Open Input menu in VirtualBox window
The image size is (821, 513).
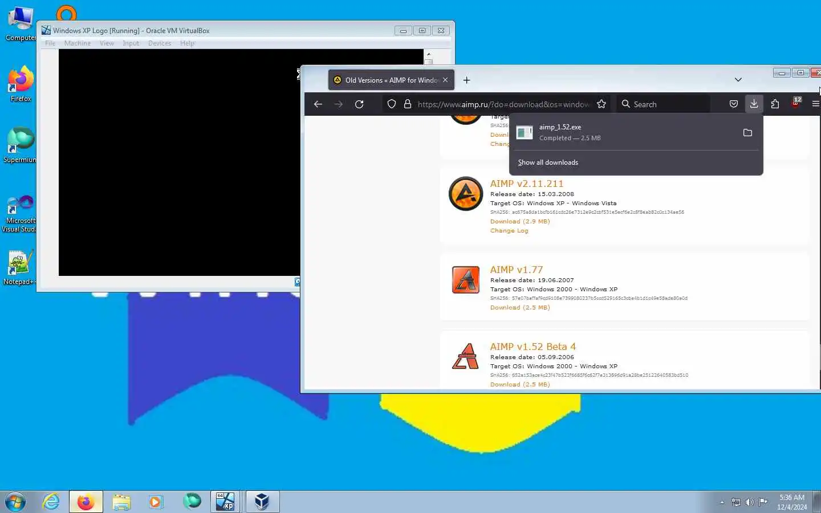tap(131, 43)
